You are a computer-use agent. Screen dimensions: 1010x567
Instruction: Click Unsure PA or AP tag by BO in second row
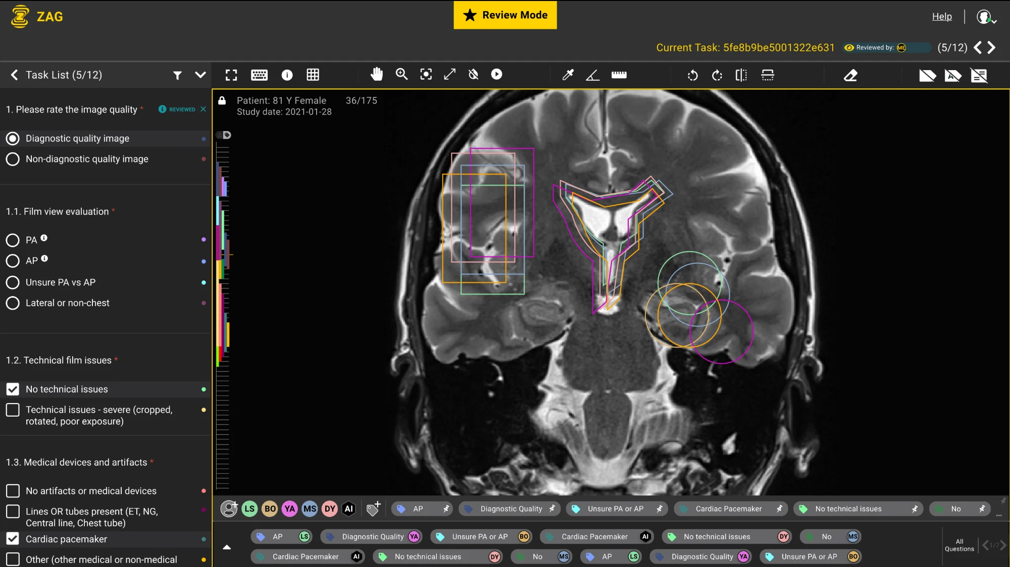click(x=480, y=537)
